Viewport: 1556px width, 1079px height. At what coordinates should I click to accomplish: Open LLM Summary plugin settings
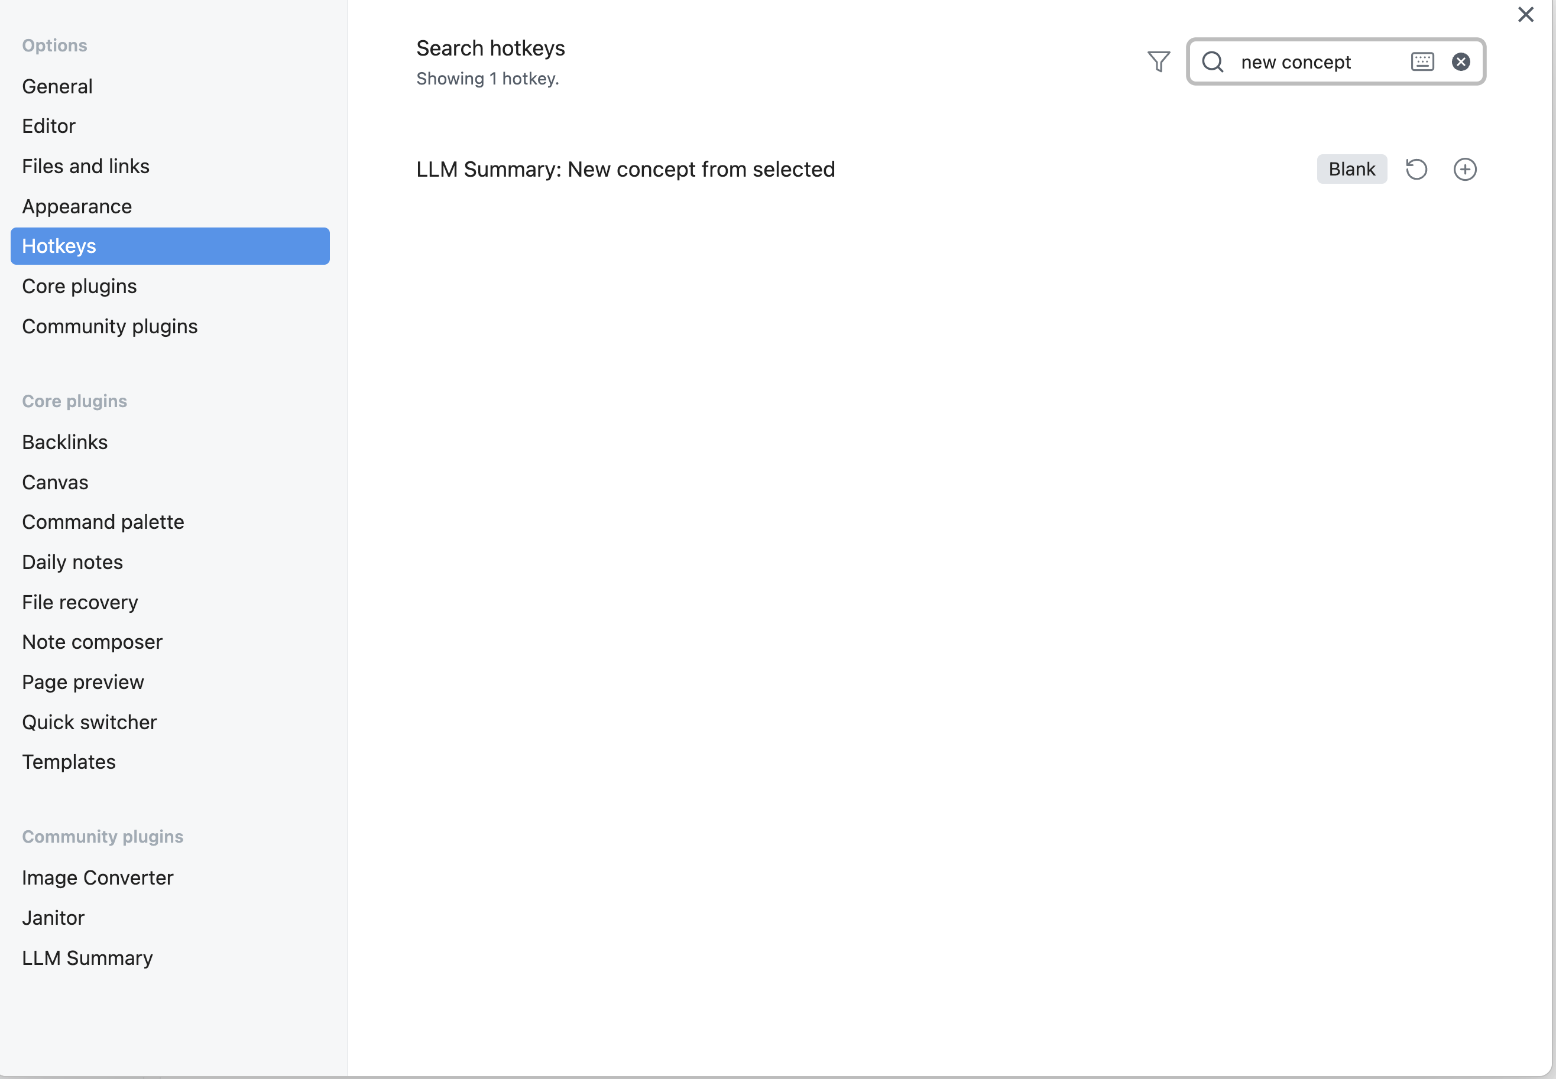tap(87, 958)
